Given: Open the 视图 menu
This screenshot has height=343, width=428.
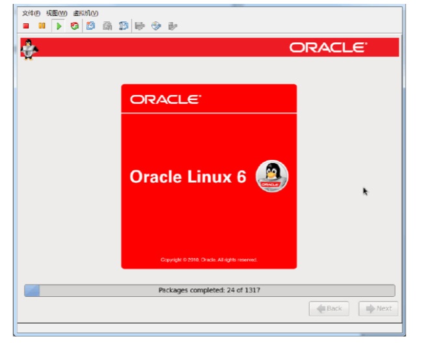Looking at the screenshot, I should tap(57, 13).
